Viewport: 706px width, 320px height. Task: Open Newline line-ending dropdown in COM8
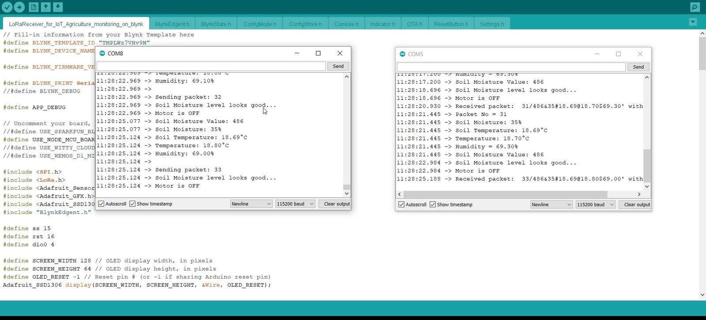pyautogui.click(x=251, y=204)
